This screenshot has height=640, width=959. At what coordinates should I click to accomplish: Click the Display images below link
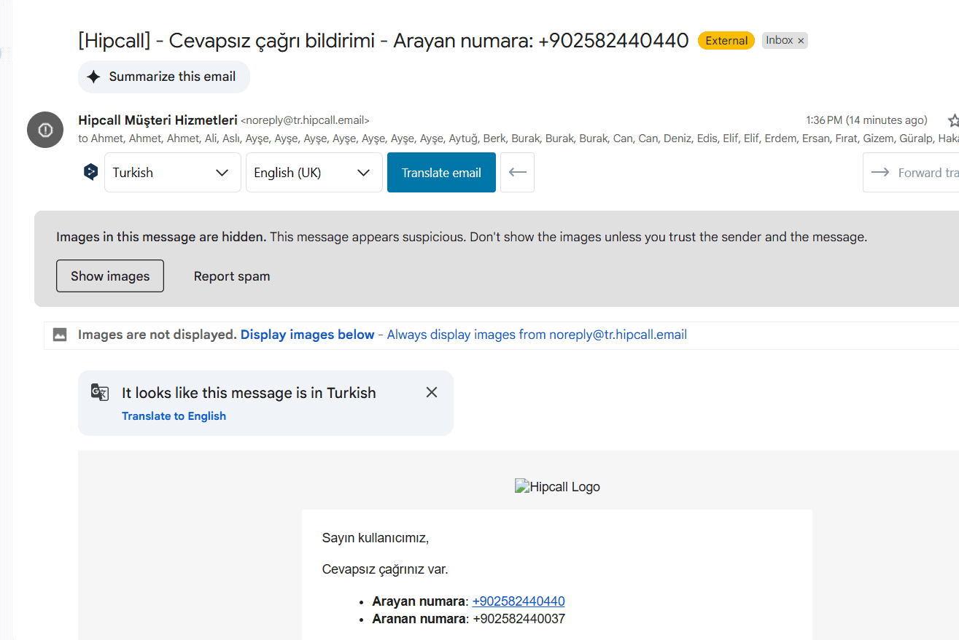tap(307, 335)
